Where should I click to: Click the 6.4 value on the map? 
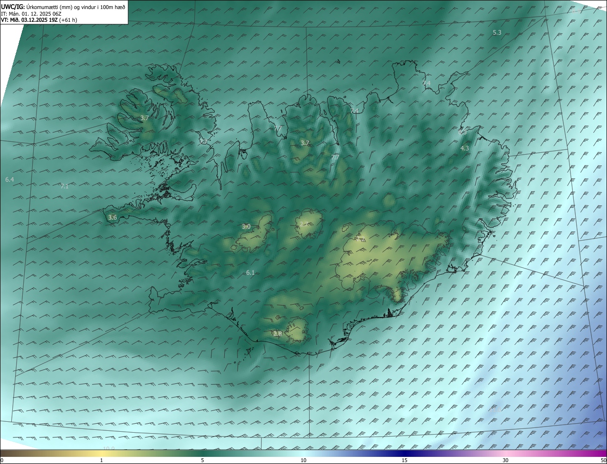pyautogui.click(x=9, y=179)
